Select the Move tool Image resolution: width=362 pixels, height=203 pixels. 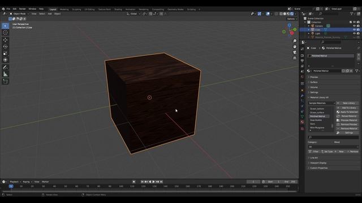tap(5, 39)
